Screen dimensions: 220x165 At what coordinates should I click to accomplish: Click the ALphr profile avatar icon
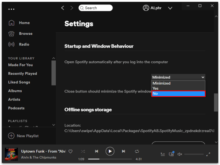(146, 8)
